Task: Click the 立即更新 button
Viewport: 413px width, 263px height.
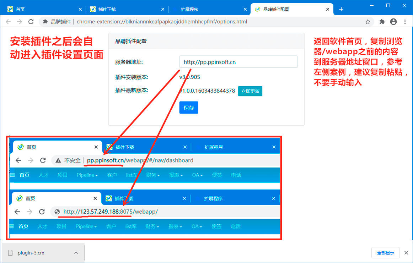Action: click(250, 91)
